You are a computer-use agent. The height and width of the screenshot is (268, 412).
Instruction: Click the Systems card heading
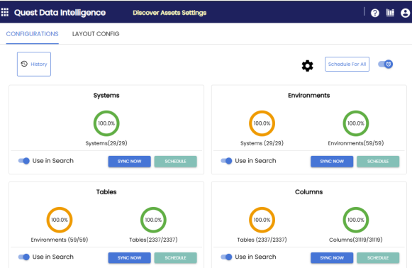pyautogui.click(x=106, y=96)
